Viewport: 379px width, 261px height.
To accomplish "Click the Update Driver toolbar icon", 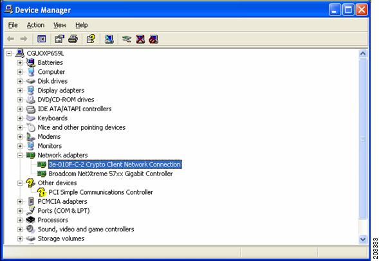I will [x=127, y=39].
